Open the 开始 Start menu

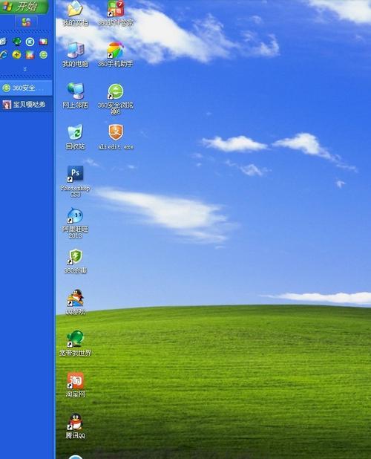point(24,7)
